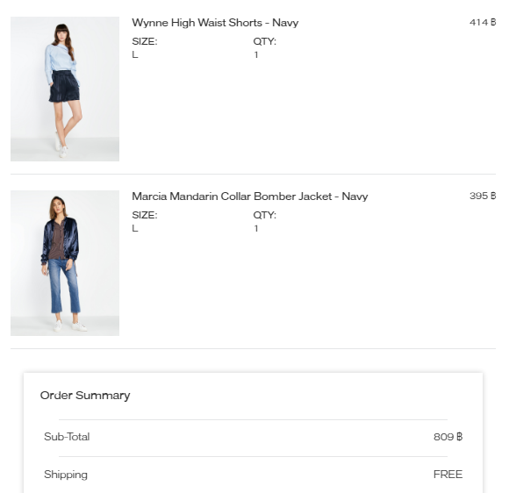The height and width of the screenshot is (493, 509).
Task: Open the Wynne High Waist Shorts product photo
Action: pos(65,89)
